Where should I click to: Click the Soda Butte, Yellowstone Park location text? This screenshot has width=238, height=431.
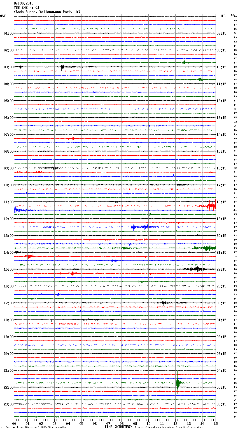(47, 12)
